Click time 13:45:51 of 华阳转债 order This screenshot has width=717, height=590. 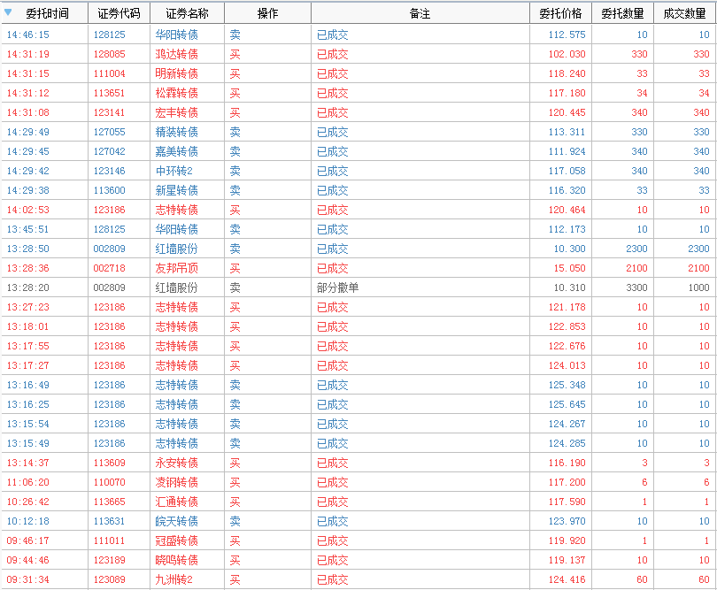tap(28, 229)
